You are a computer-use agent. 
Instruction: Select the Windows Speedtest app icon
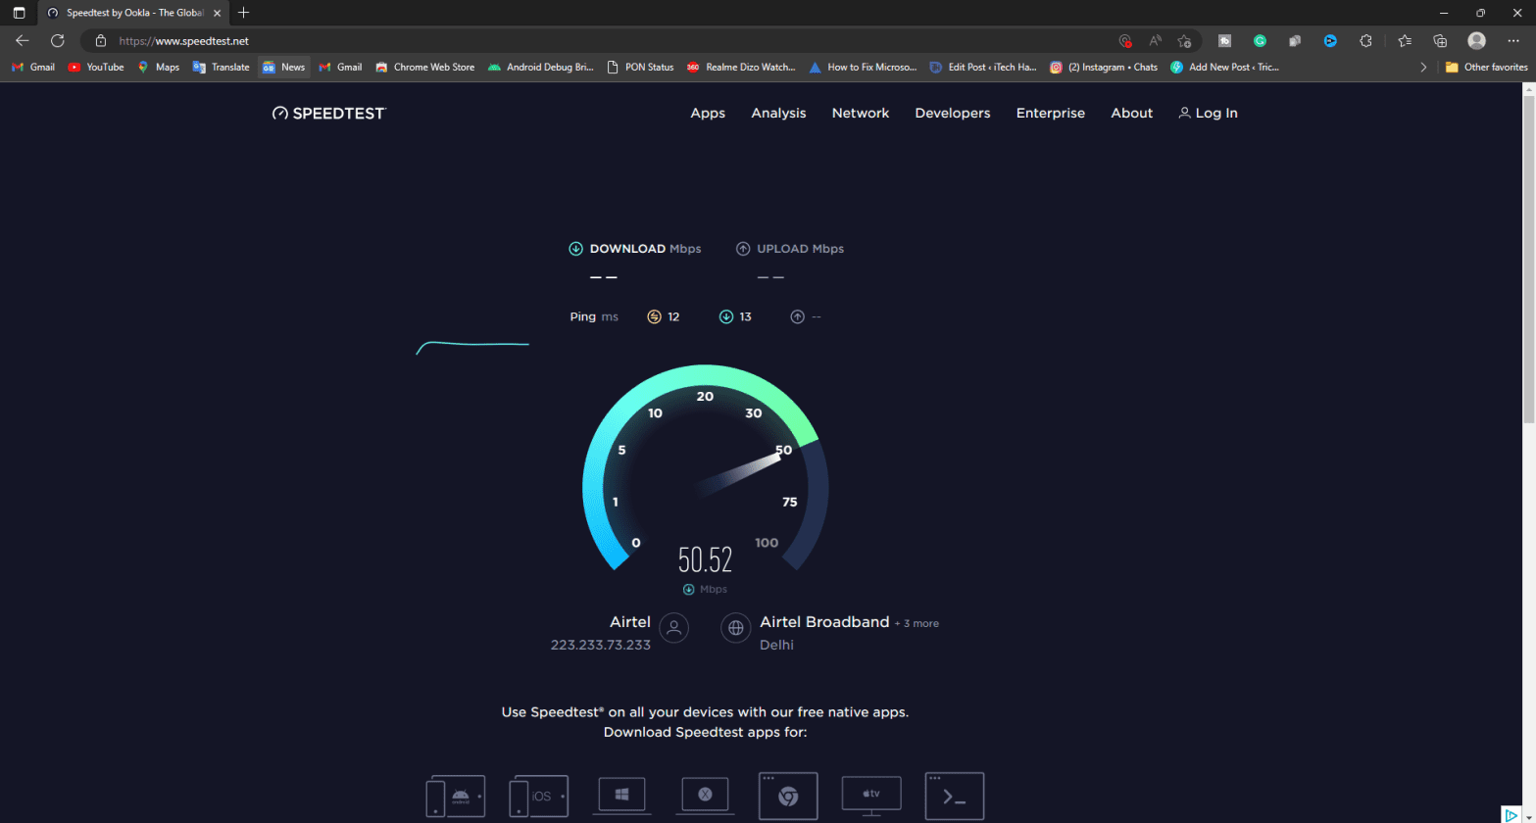620,796
